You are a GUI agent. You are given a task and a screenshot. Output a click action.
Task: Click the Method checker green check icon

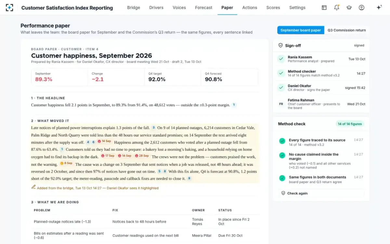pyautogui.click(x=281, y=73)
